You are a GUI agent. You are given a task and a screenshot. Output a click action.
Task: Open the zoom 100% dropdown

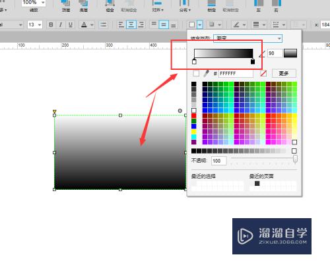34,3
